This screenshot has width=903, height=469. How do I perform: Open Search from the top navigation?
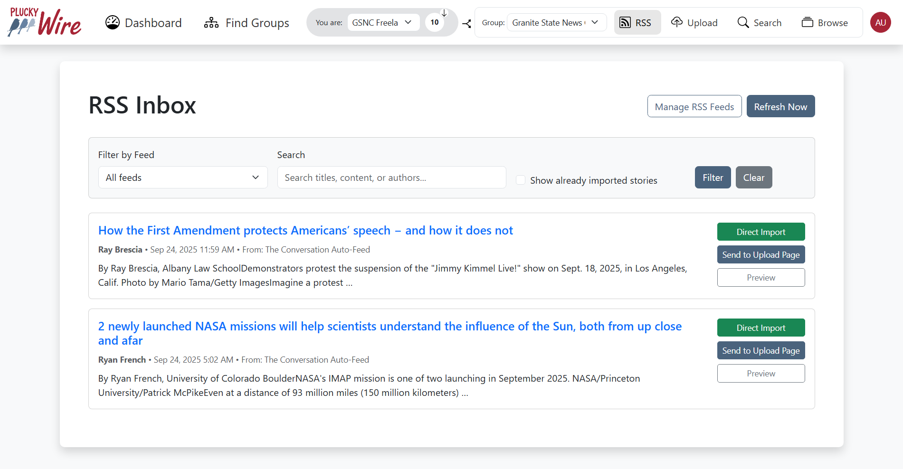(759, 23)
